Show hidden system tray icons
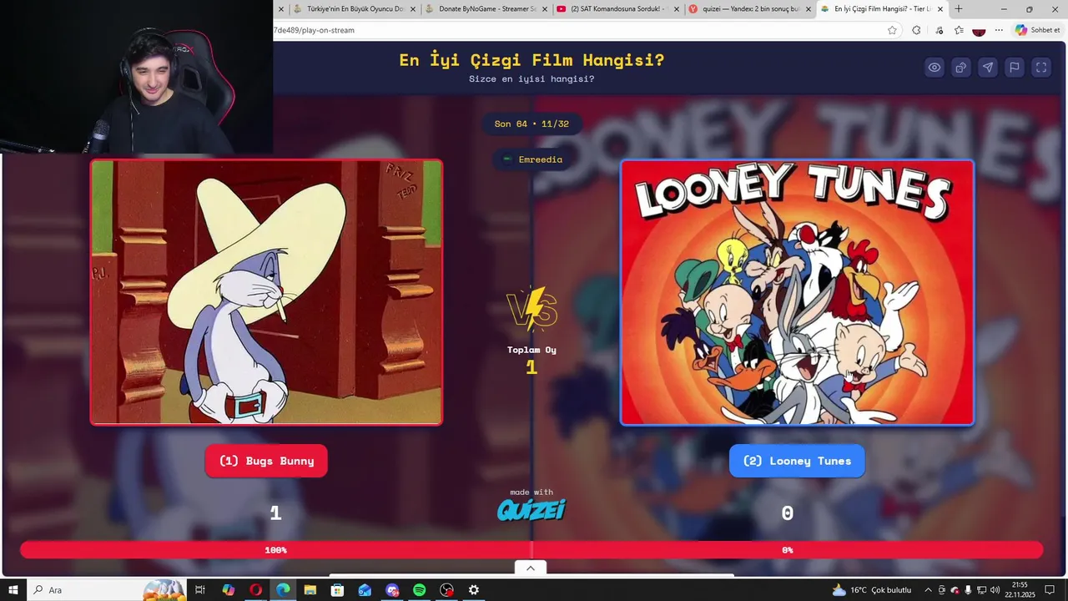This screenshot has width=1068, height=601. click(928, 590)
